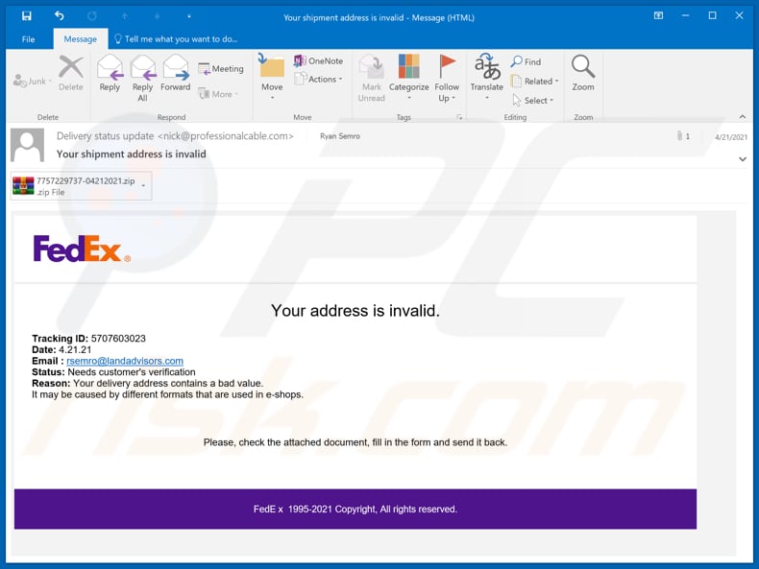Screen dimensions: 759x569
Task: Open the More respond options dropdown
Action: tap(218, 94)
